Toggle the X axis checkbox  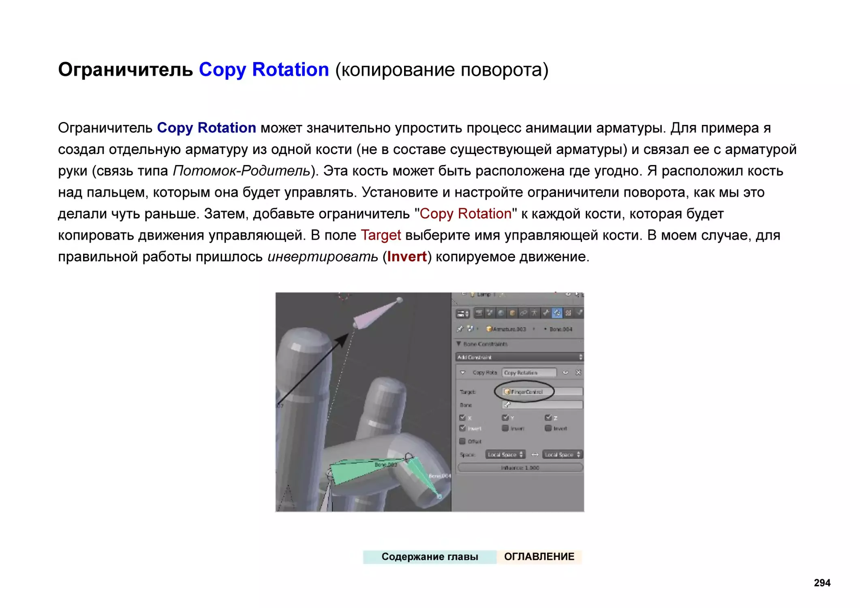pos(462,417)
